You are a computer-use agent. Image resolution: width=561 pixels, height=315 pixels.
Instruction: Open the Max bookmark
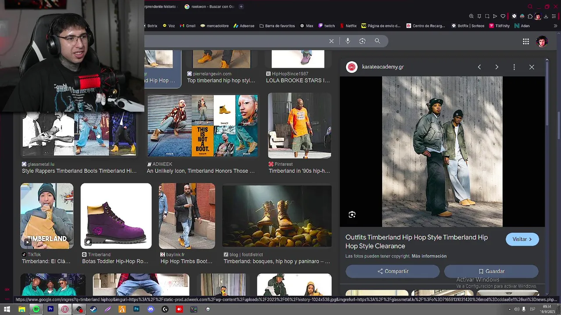point(307,26)
